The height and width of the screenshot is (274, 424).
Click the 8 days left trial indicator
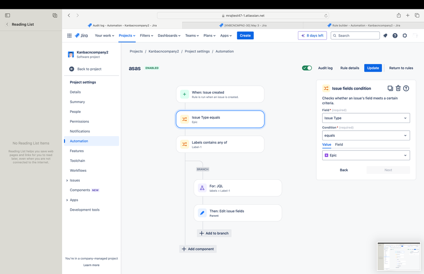coord(312,36)
